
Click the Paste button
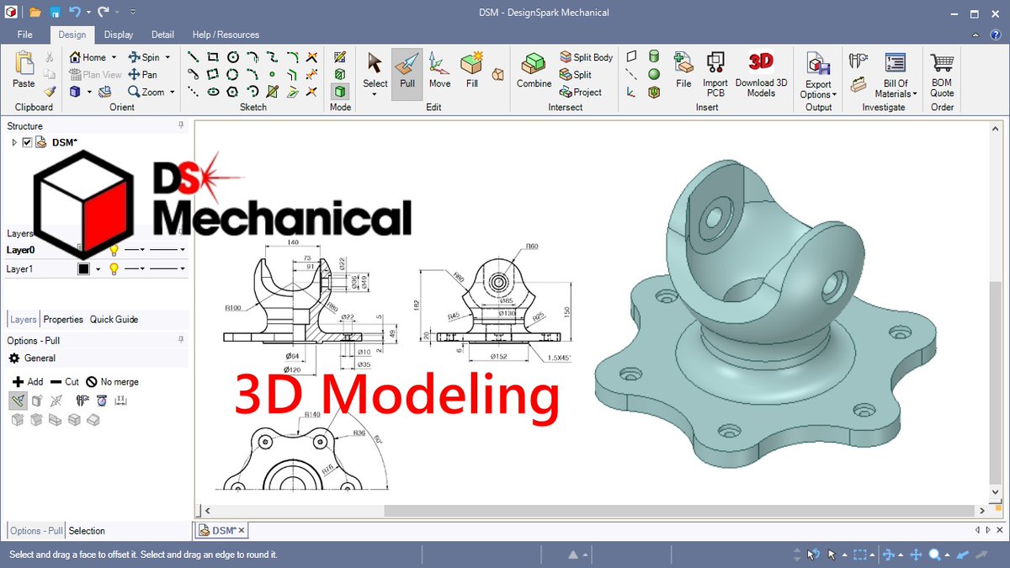(x=24, y=70)
